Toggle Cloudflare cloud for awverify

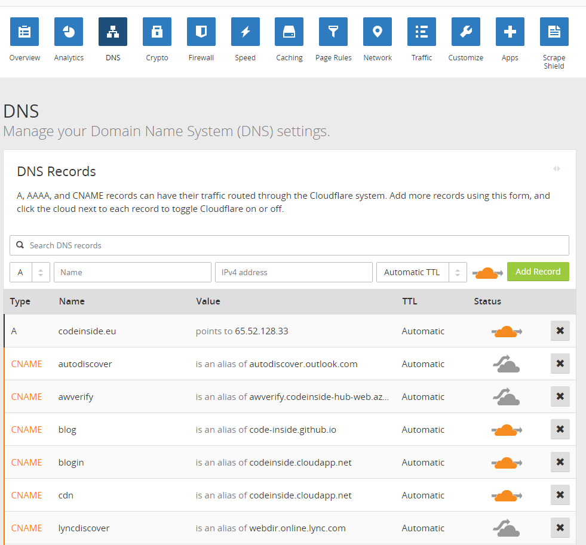pos(507,397)
